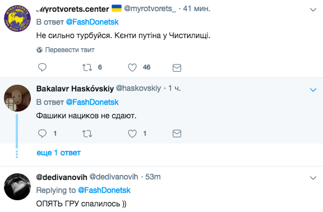Open the @haskovskiy username handle
Screen dimensions: 323x212
(x=139, y=88)
